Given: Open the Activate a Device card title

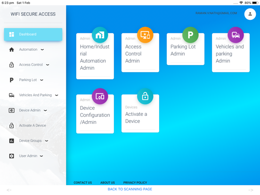Looking at the screenshot, I should pyautogui.click(x=136, y=118).
